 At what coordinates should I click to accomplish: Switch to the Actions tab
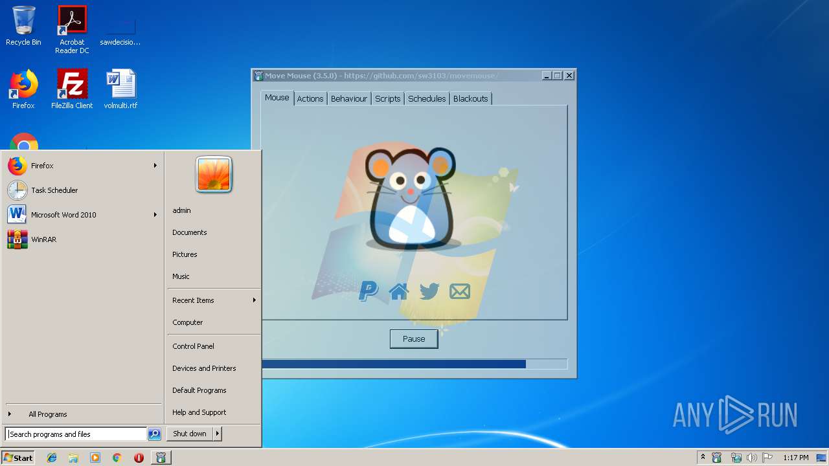(x=310, y=98)
